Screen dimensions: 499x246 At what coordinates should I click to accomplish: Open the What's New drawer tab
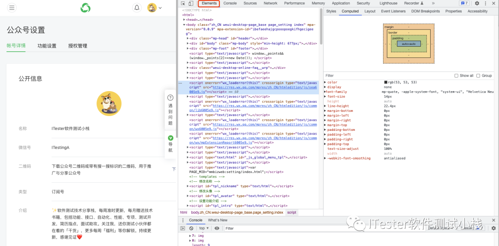click(218, 220)
